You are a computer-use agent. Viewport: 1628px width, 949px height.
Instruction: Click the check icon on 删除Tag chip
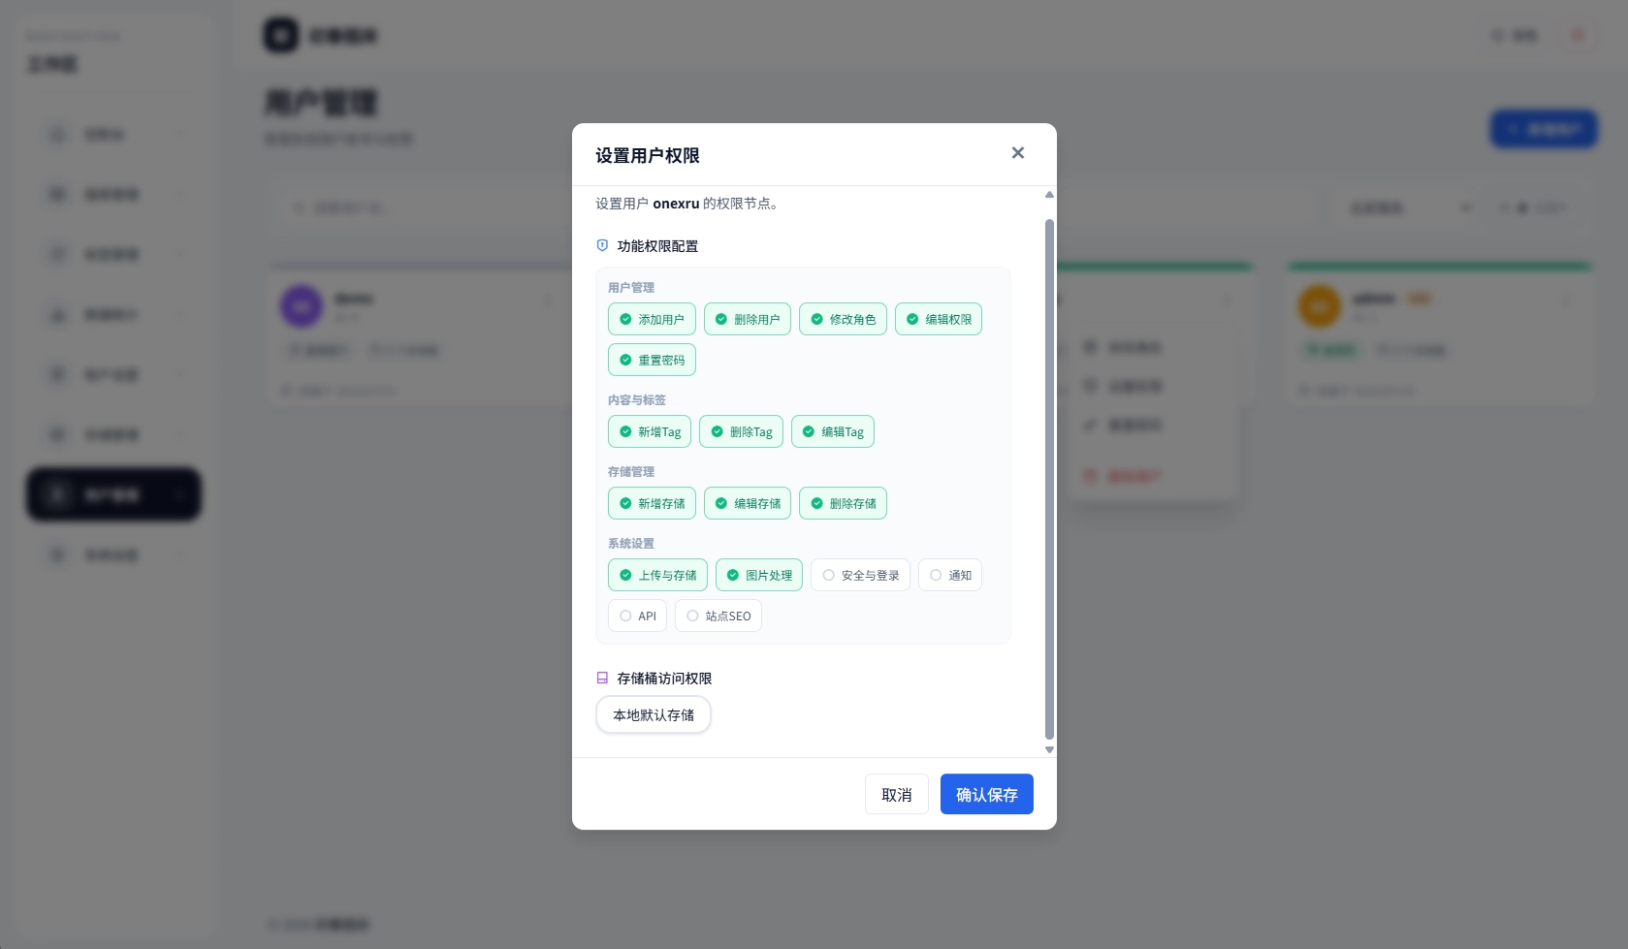[x=718, y=432]
